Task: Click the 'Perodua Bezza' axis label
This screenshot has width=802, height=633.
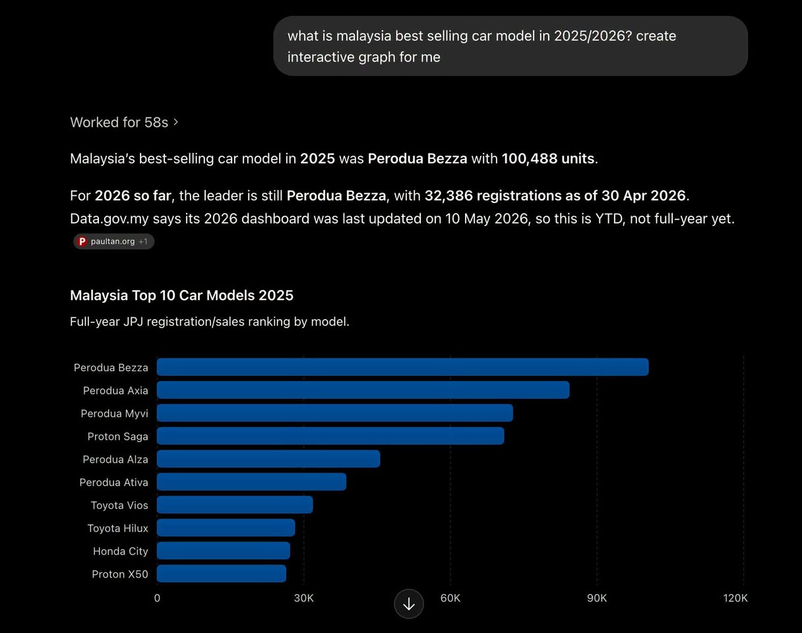Action: click(111, 367)
